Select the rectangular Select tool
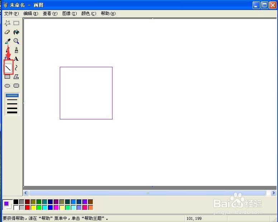The width and height of the screenshot is (278, 222). tap(16, 23)
